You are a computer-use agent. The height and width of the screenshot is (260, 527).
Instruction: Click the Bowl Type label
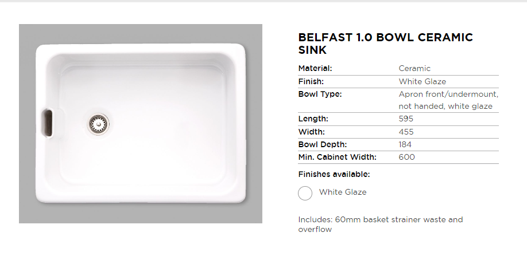coord(320,94)
